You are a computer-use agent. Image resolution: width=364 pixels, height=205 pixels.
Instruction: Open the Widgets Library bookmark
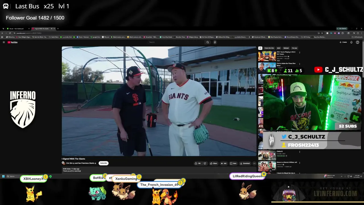[x=193, y=37]
